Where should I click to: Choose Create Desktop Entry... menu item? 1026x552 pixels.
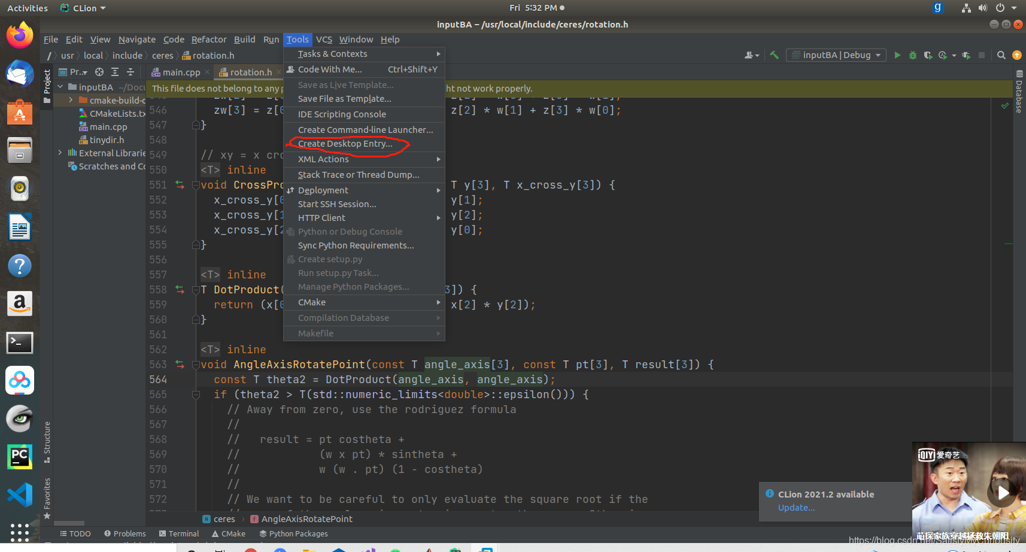point(364,144)
